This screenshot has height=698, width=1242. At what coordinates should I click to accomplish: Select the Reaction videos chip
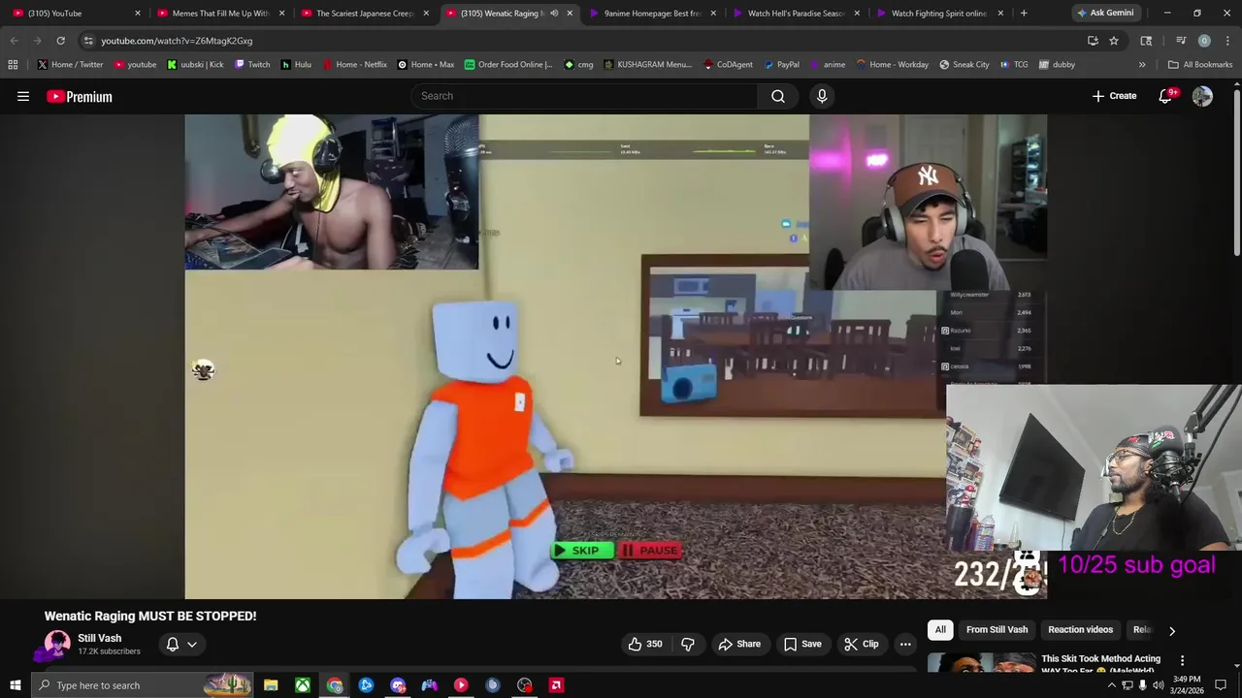point(1080,630)
